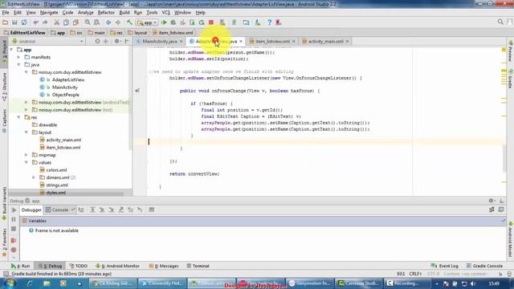This screenshot has width=514, height=289.
Task: Expand the manifests folder
Action: [18, 57]
